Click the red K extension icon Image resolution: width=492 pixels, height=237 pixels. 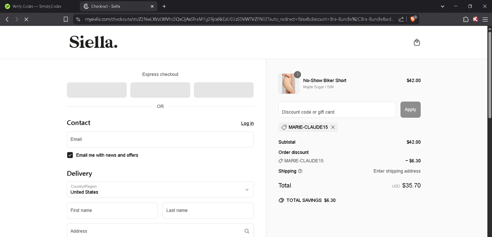pos(475,19)
